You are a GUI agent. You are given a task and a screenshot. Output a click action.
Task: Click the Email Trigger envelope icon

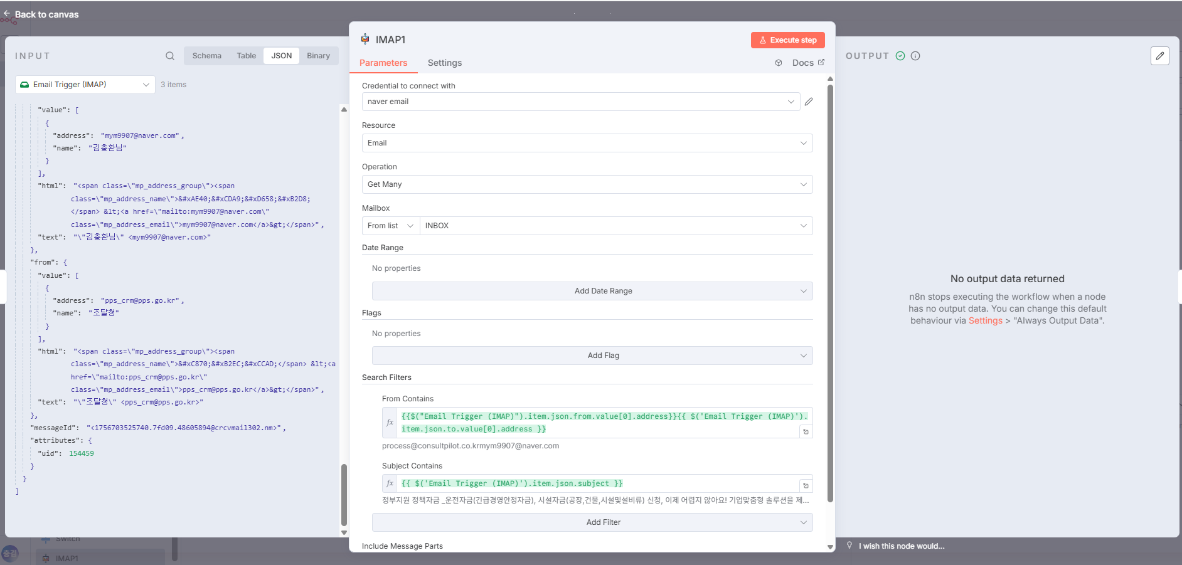[24, 85]
